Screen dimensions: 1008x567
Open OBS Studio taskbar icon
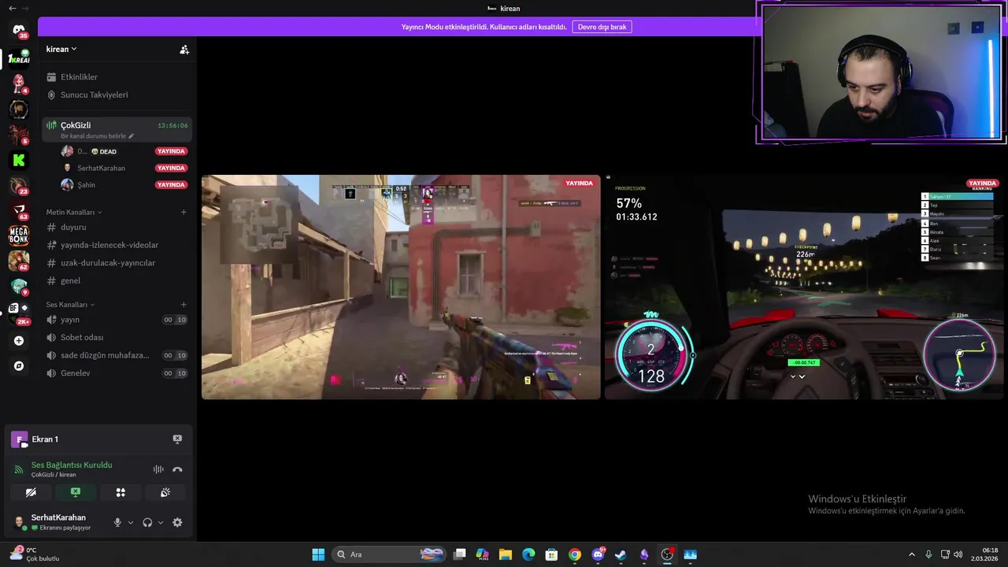[667, 554]
